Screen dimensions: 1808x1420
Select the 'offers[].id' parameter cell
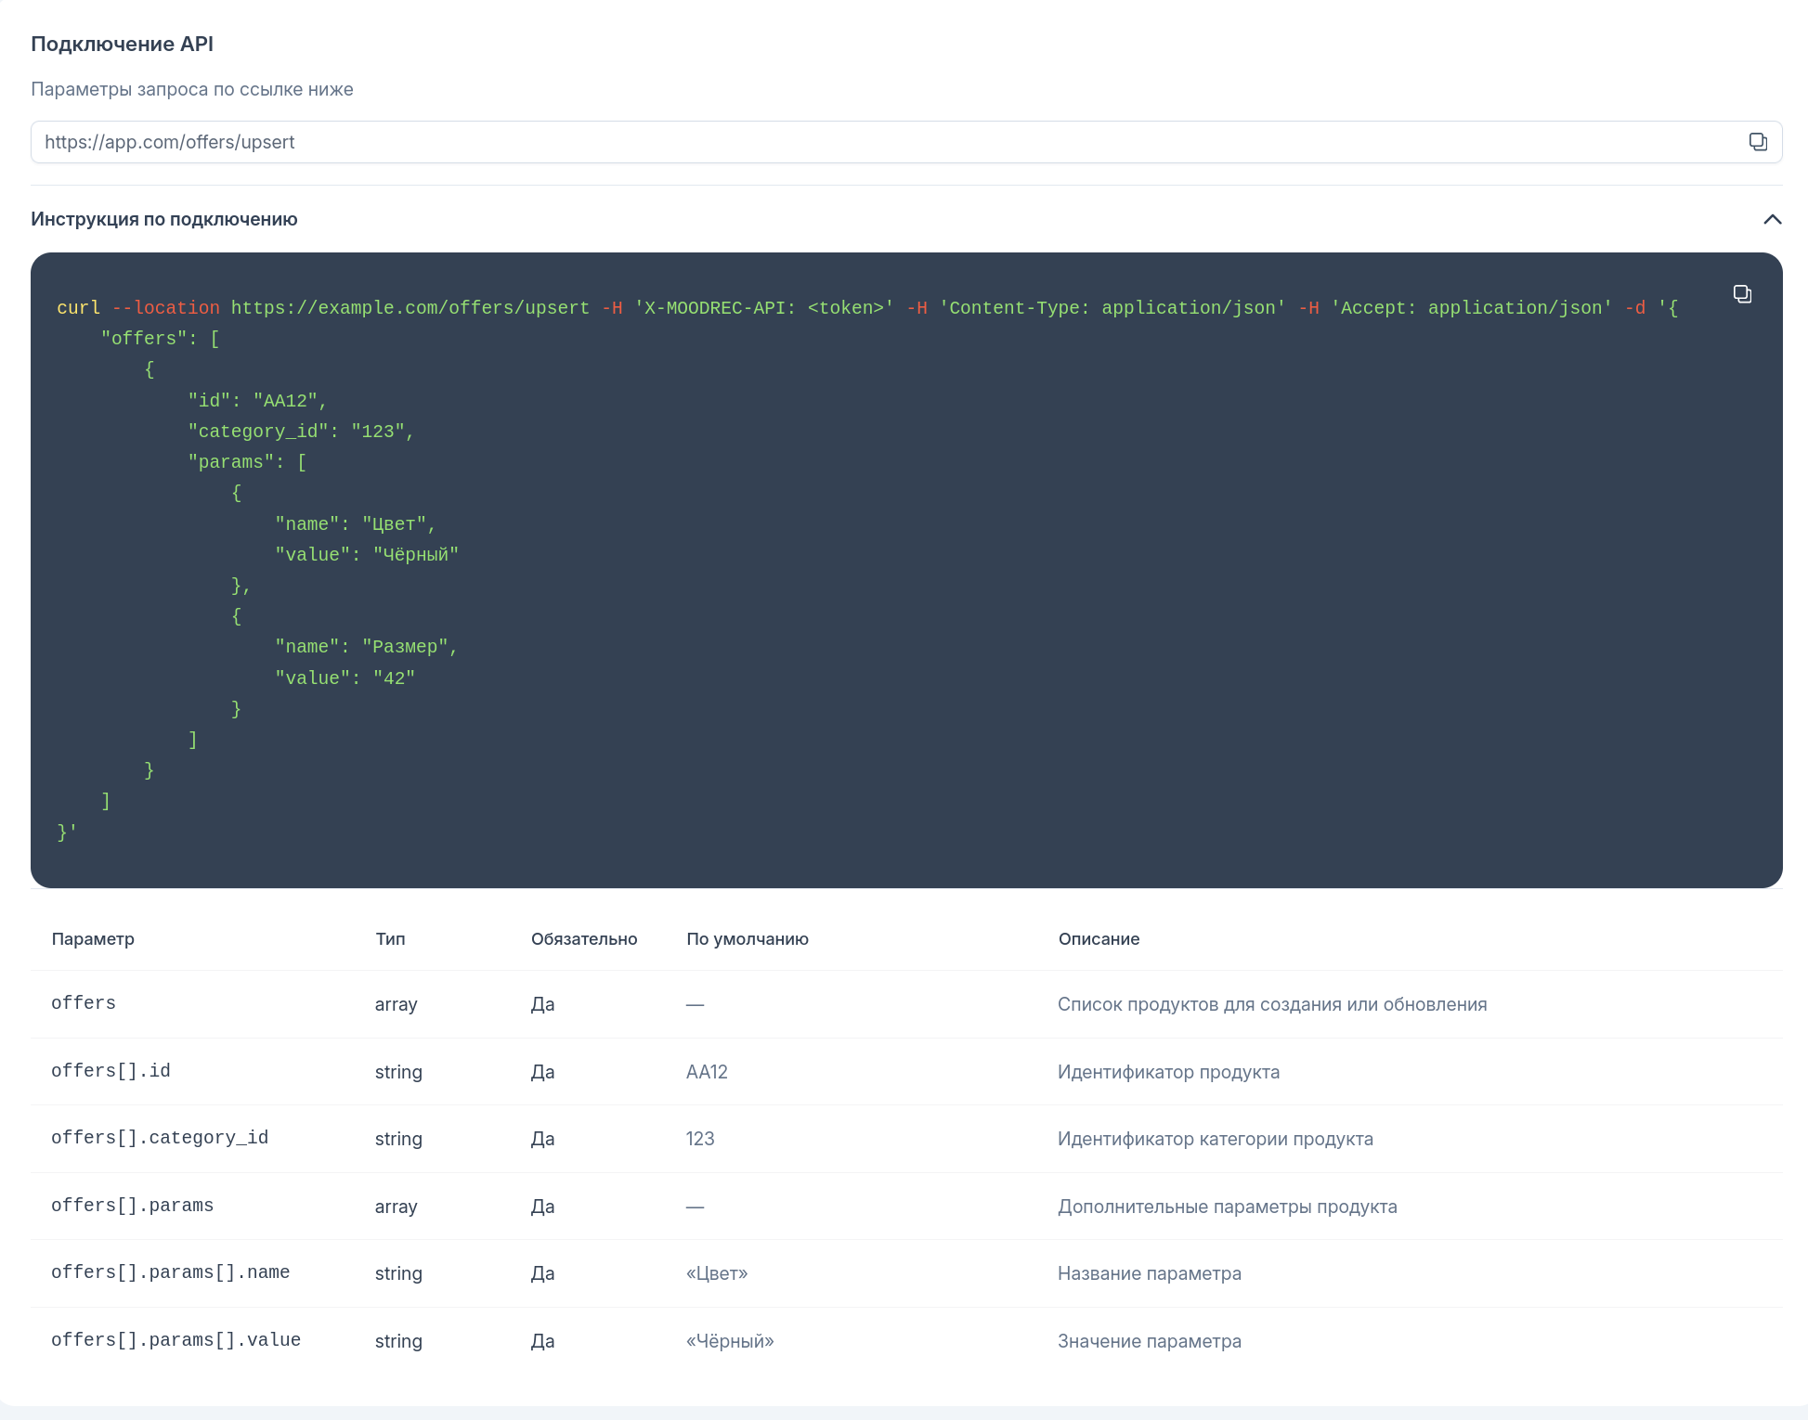(x=111, y=1071)
